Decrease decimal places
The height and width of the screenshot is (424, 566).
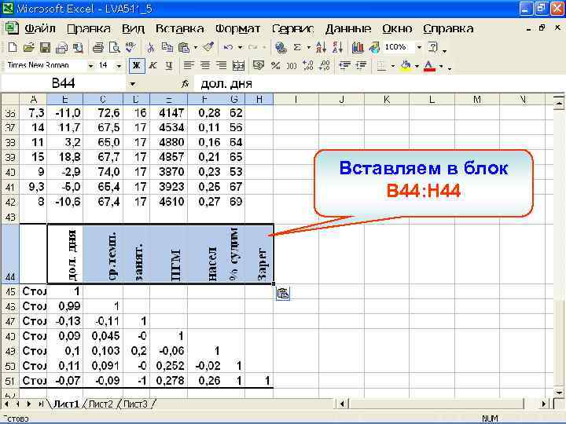pos(325,65)
